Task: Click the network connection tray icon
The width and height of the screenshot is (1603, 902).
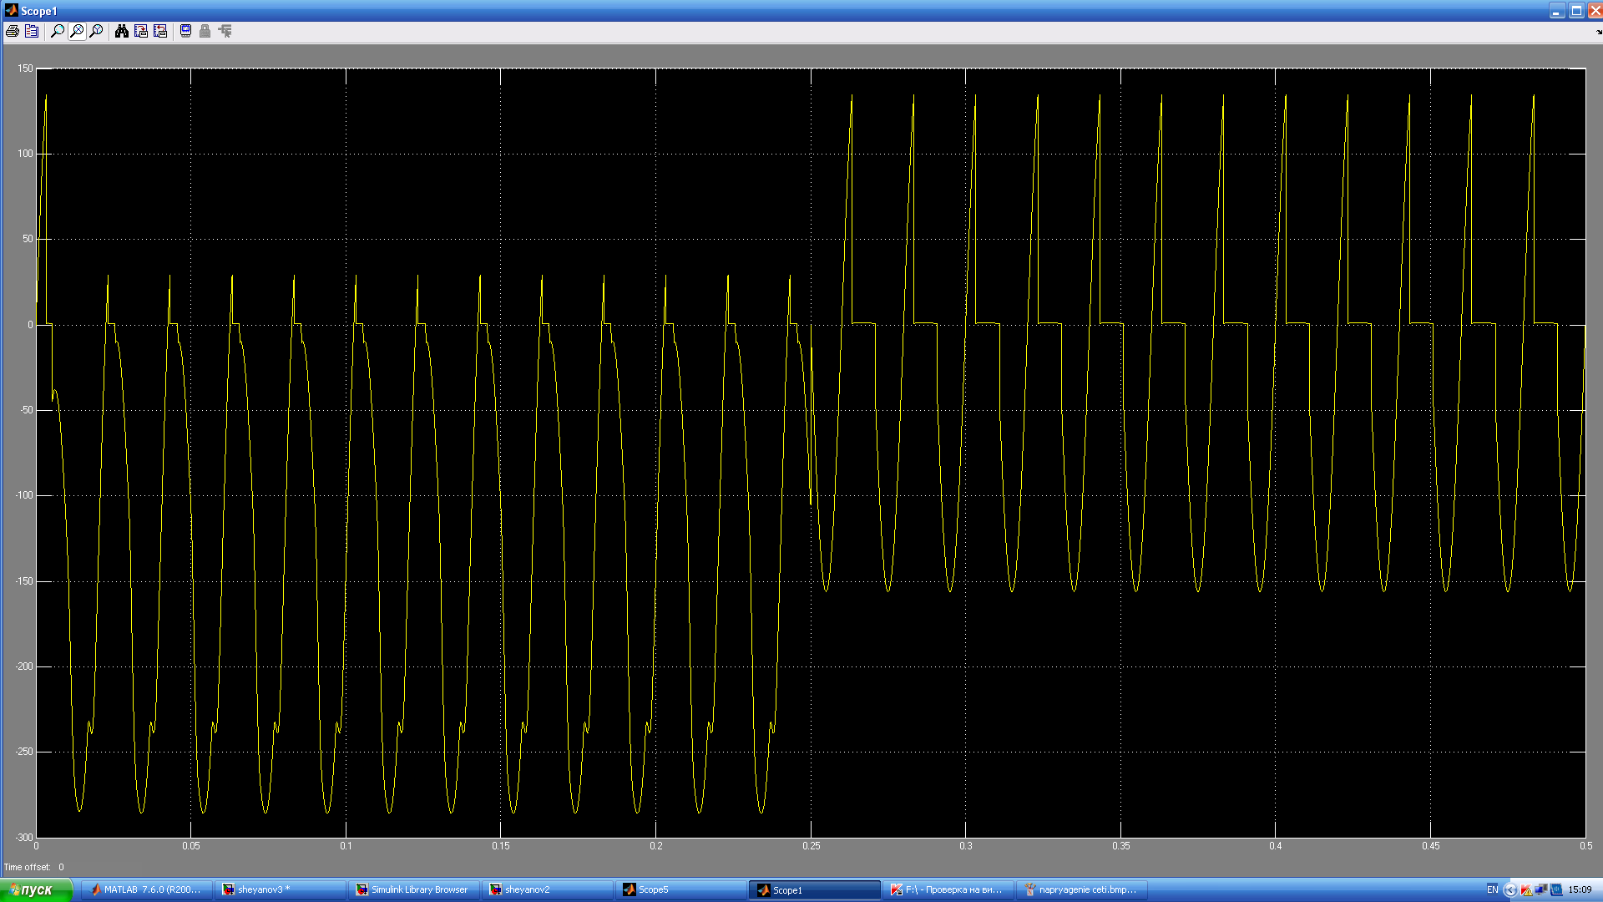Action: 1541,890
